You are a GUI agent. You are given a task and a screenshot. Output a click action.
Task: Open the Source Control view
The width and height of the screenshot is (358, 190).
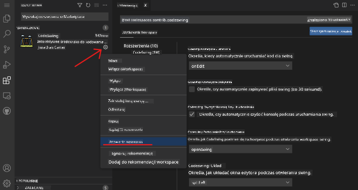point(7,49)
